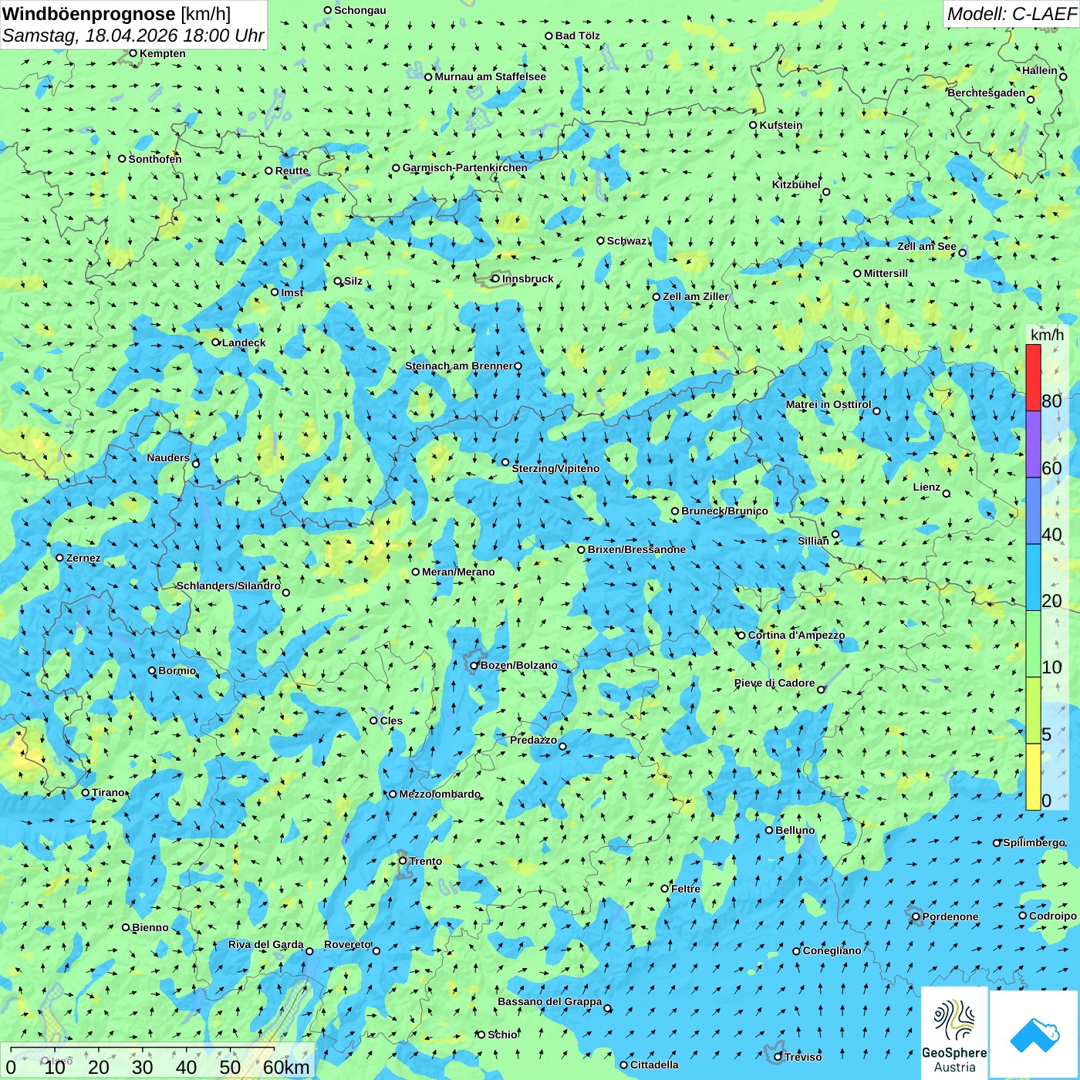Click the Cles label
This screenshot has width=1080, height=1080.
391,721
